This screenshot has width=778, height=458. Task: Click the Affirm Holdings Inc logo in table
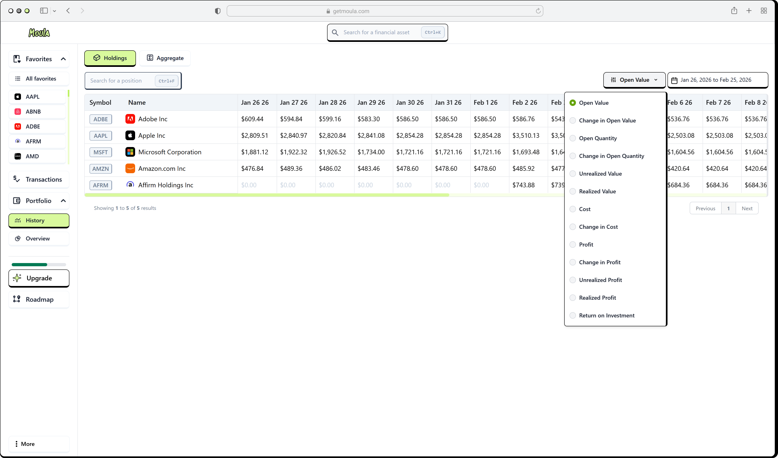pyautogui.click(x=130, y=185)
